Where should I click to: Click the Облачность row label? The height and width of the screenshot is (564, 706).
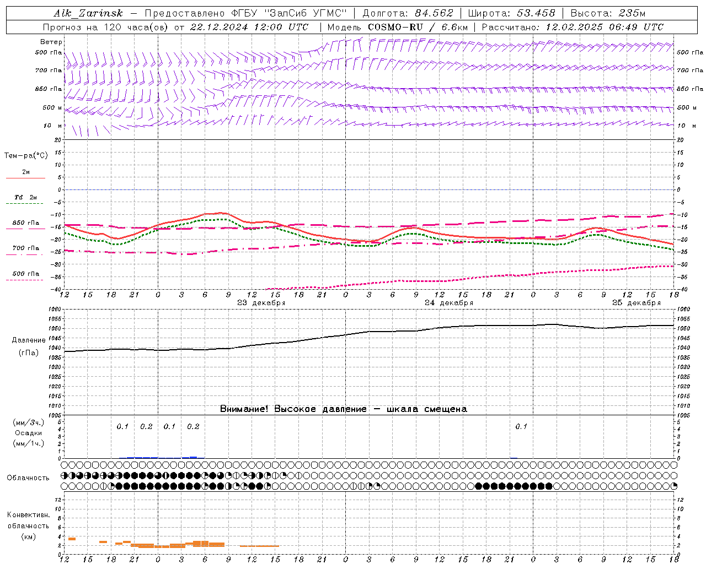[x=28, y=478]
